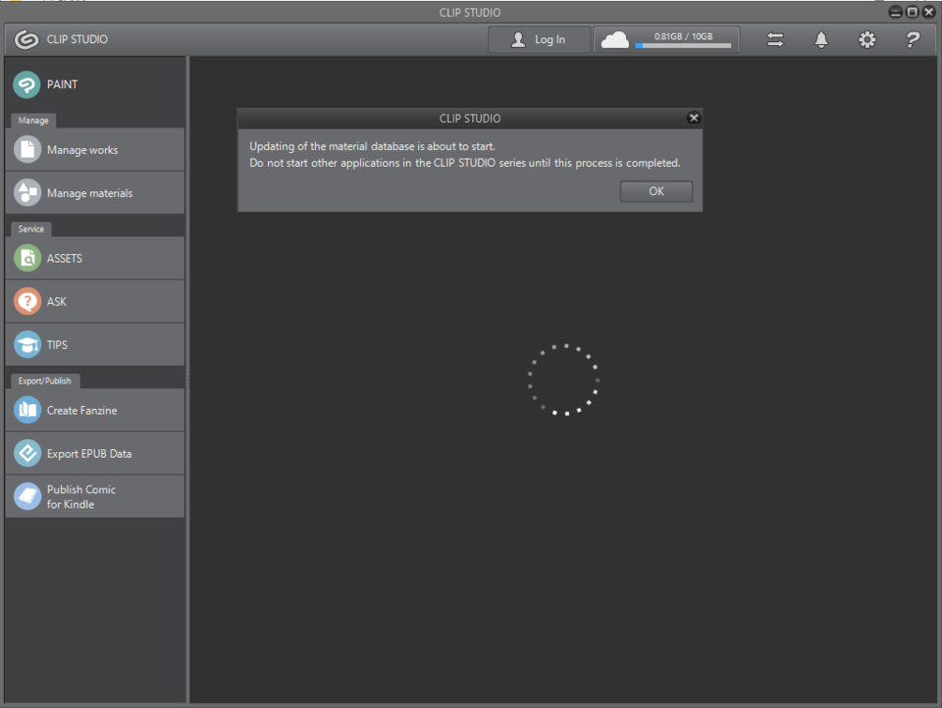The image size is (942, 708).
Task: Open the data transfer arrows icon
Action: [775, 39]
